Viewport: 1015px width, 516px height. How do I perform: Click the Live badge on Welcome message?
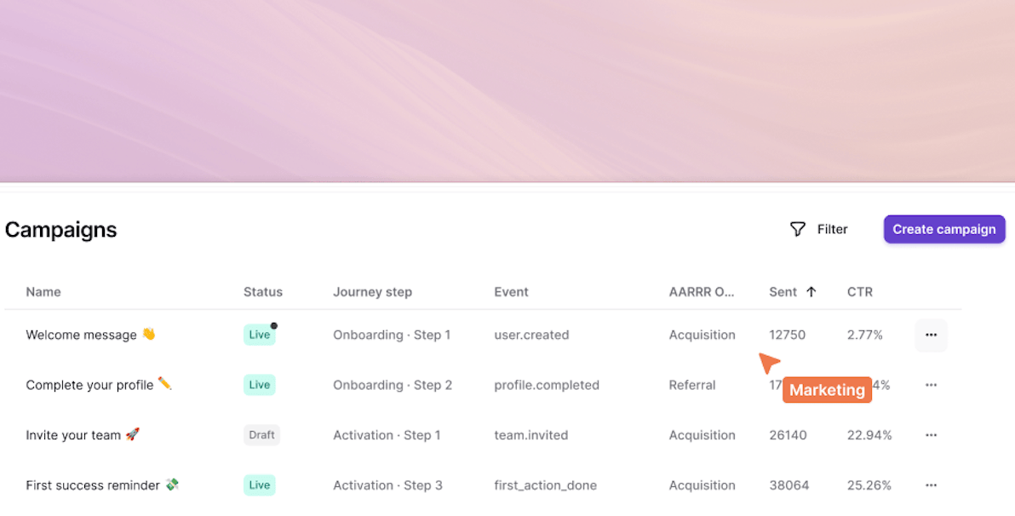point(259,335)
